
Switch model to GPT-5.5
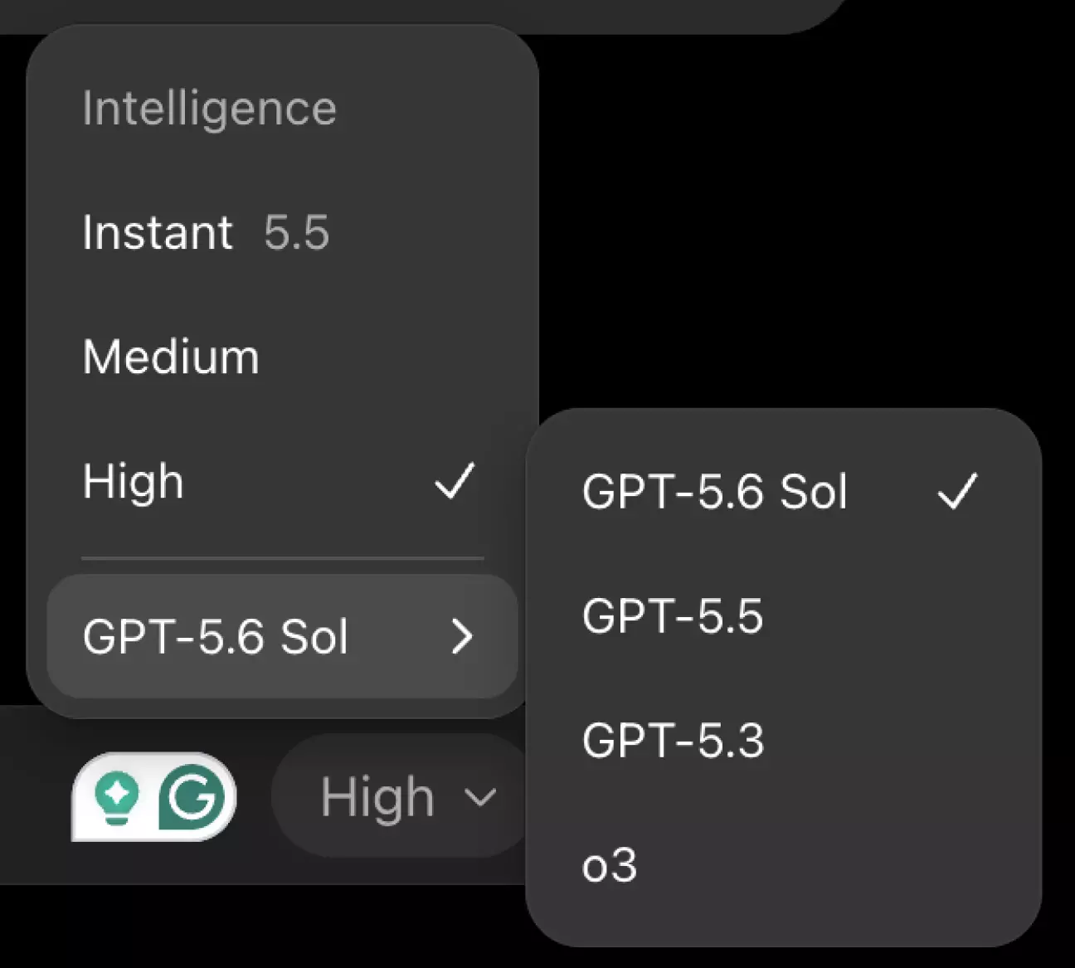click(x=783, y=615)
